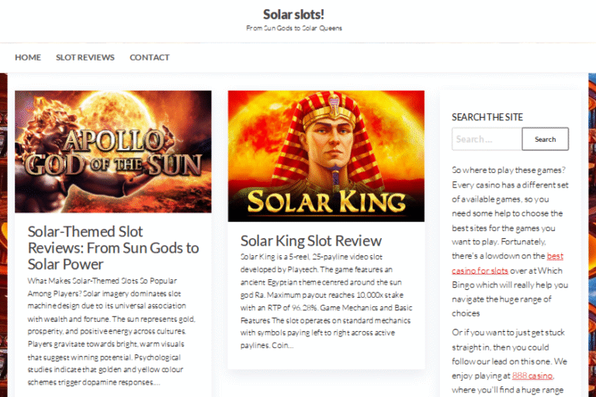Focus the Search the Site text field
The height and width of the screenshot is (397, 596).
pyautogui.click(x=487, y=140)
